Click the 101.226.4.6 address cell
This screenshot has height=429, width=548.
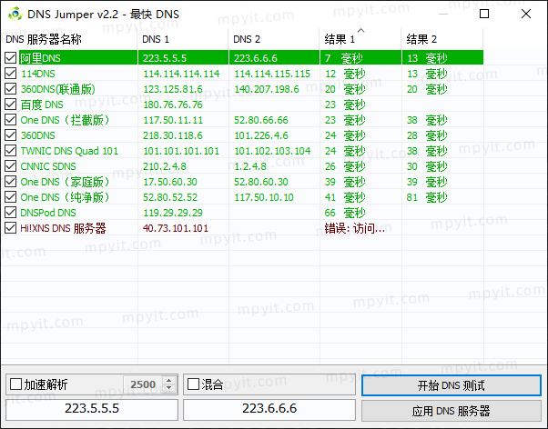[260, 135]
